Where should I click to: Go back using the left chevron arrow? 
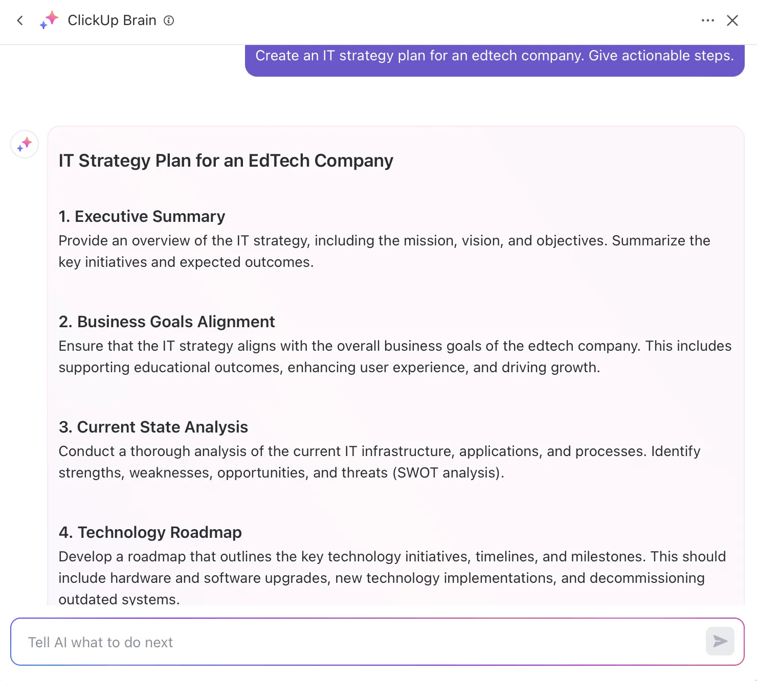coord(20,20)
